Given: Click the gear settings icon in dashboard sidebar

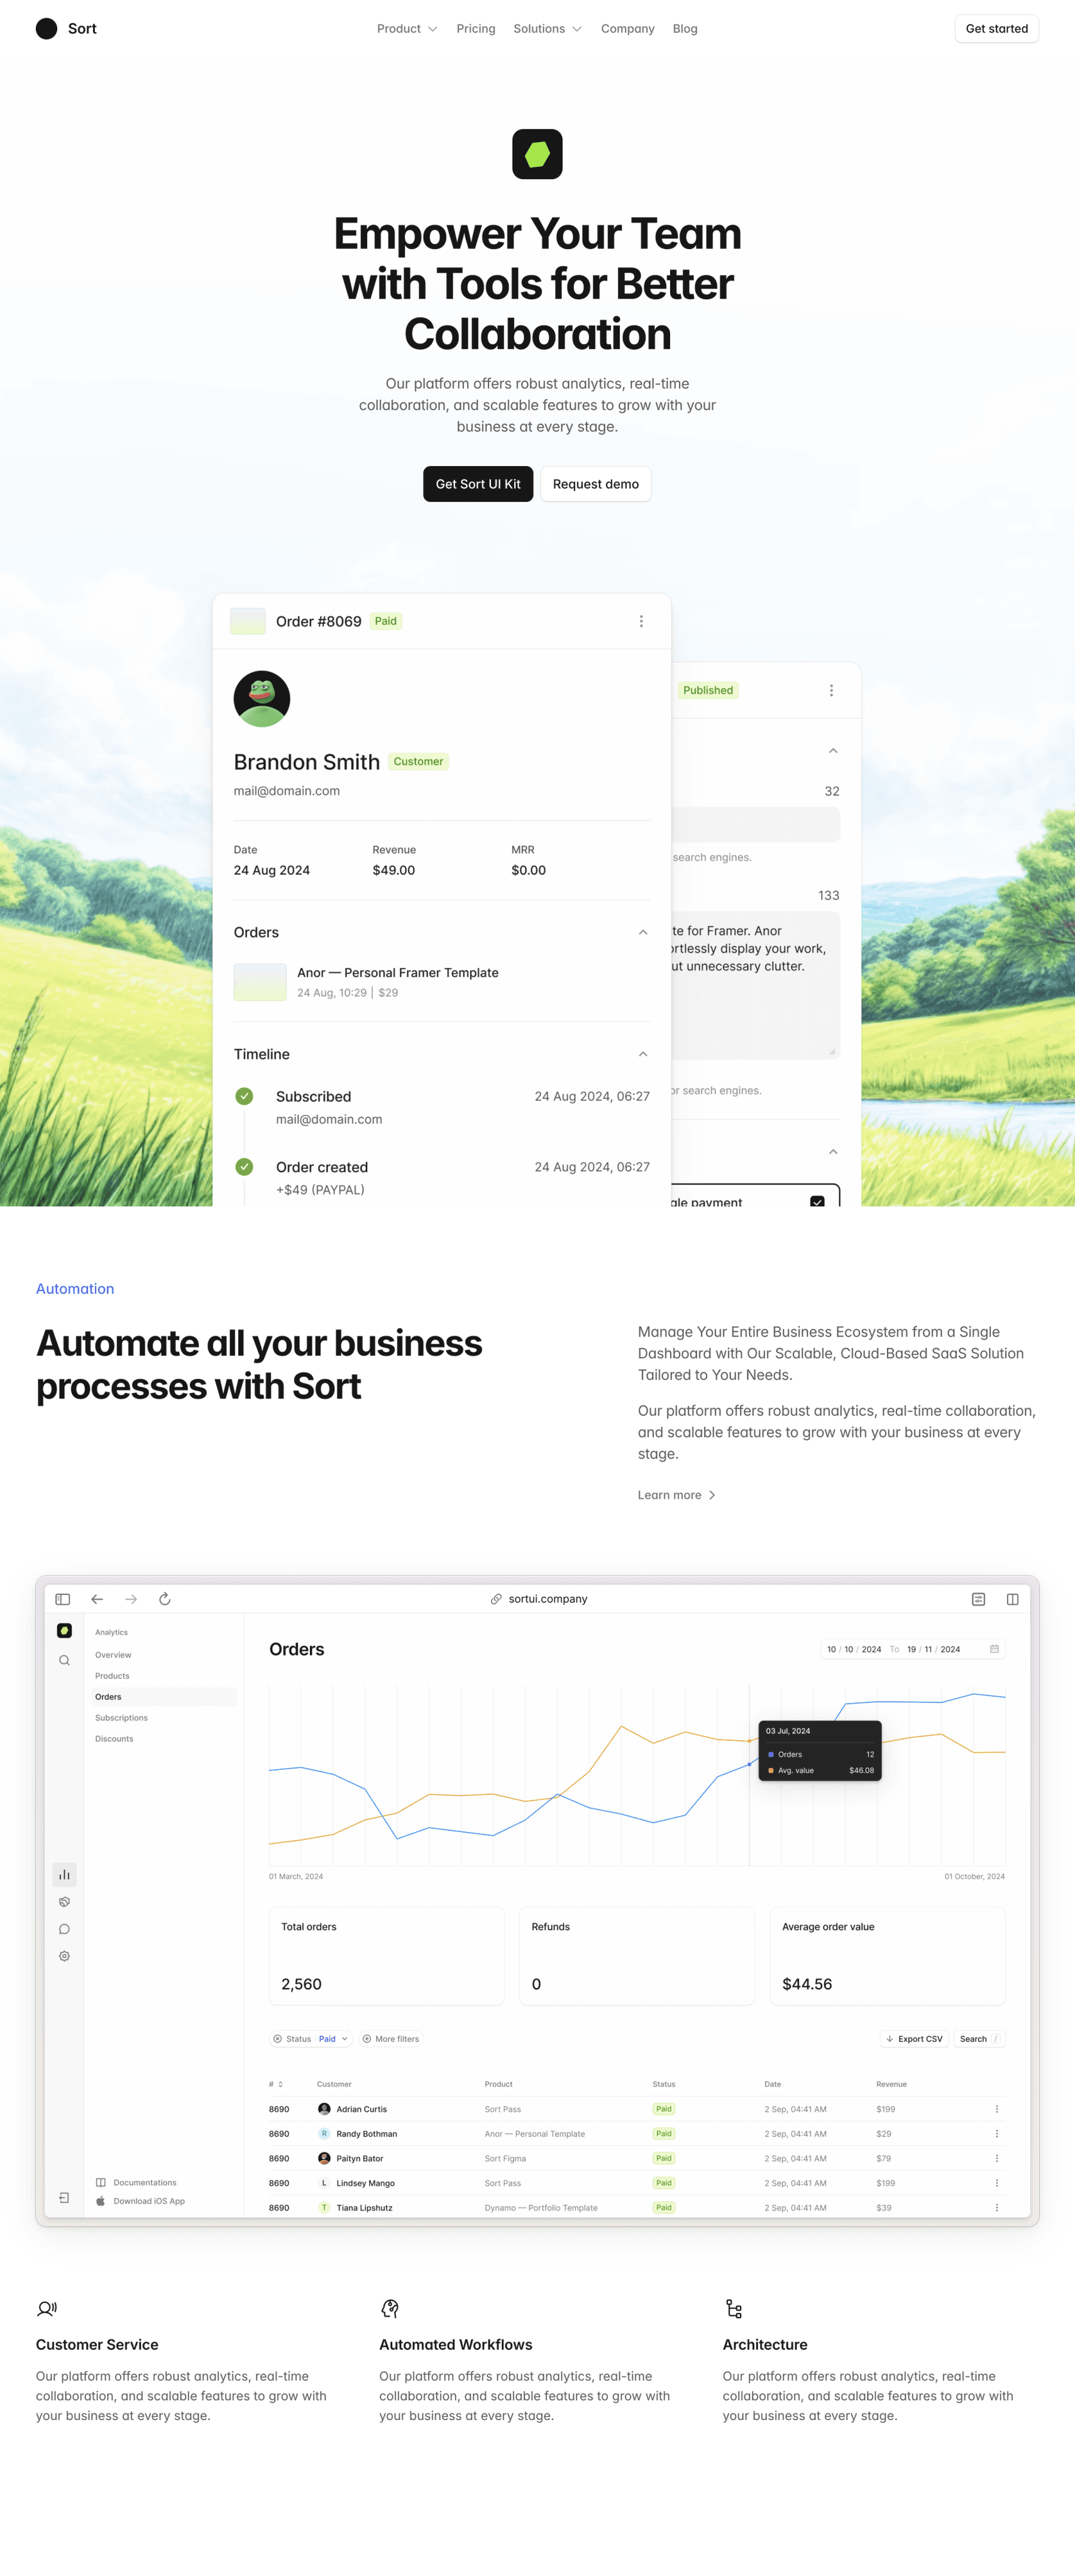Looking at the screenshot, I should pyautogui.click(x=64, y=1956).
